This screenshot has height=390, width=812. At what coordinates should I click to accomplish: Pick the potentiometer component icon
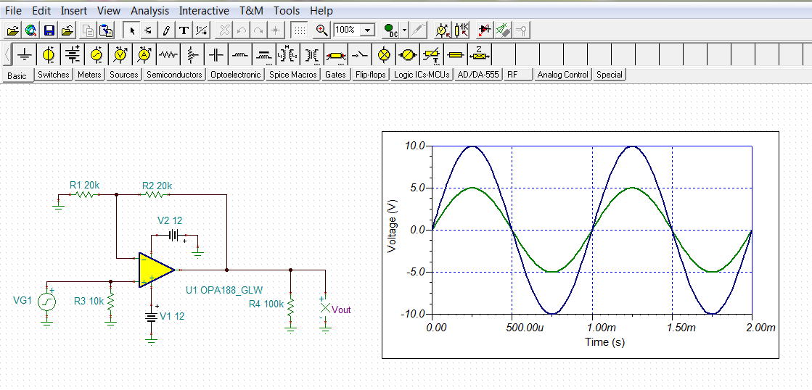[x=192, y=54]
